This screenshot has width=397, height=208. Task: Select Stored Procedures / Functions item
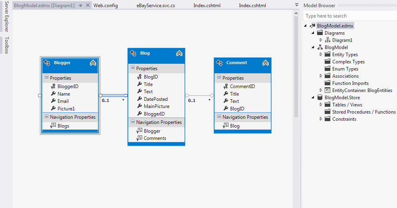(x=364, y=112)
